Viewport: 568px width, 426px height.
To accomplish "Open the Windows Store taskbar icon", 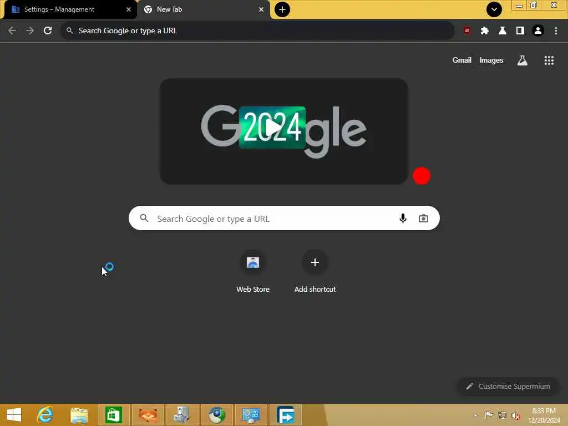I will [x=113, y=415].
